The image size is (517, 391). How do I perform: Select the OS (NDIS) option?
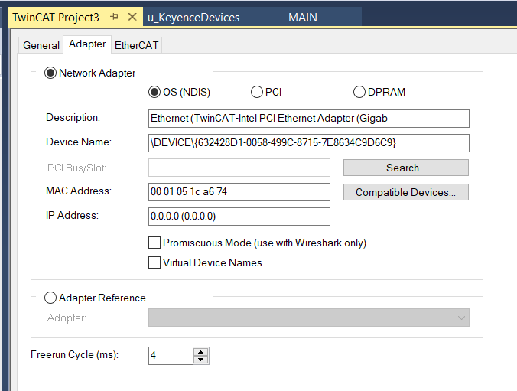(154, 92)
